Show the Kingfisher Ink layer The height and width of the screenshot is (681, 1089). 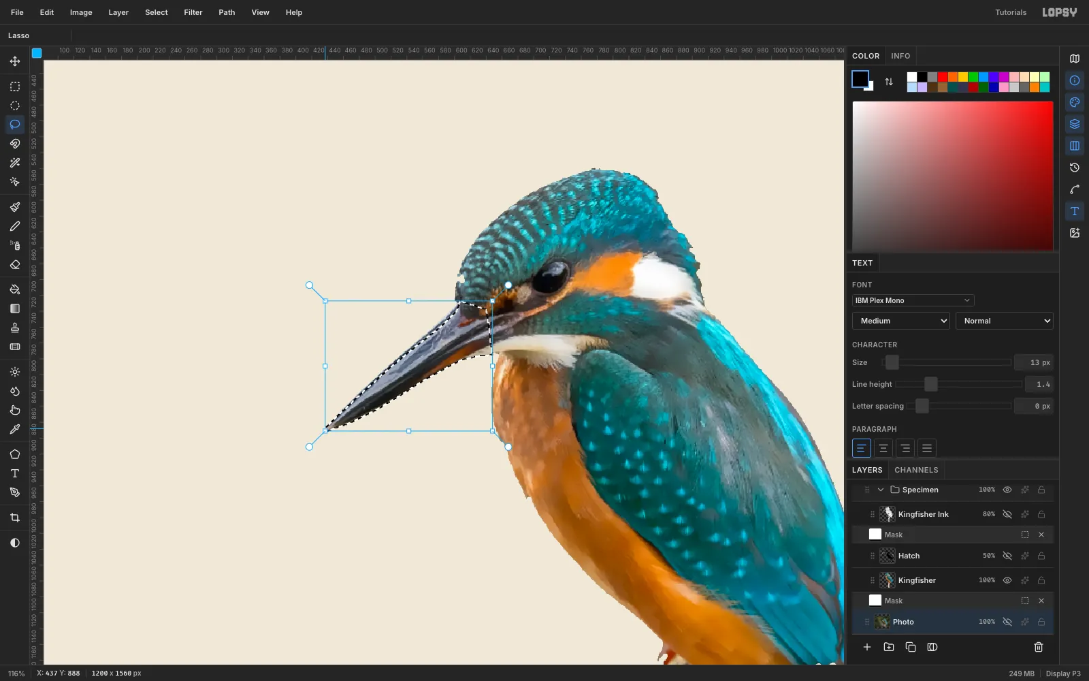1007,514
